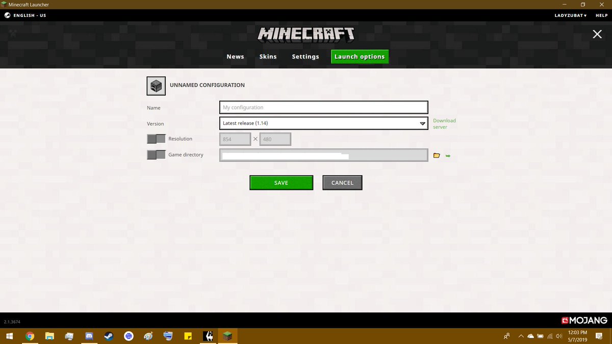The height and width of the screenshot is (344, 612).
Task: Open Discord from taskbar
Action: 89,336
